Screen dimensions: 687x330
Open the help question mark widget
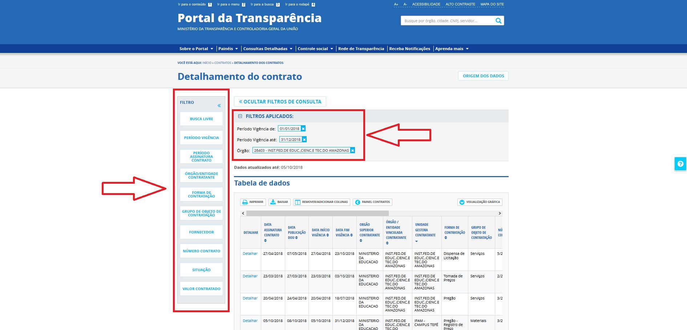(680, 164)
